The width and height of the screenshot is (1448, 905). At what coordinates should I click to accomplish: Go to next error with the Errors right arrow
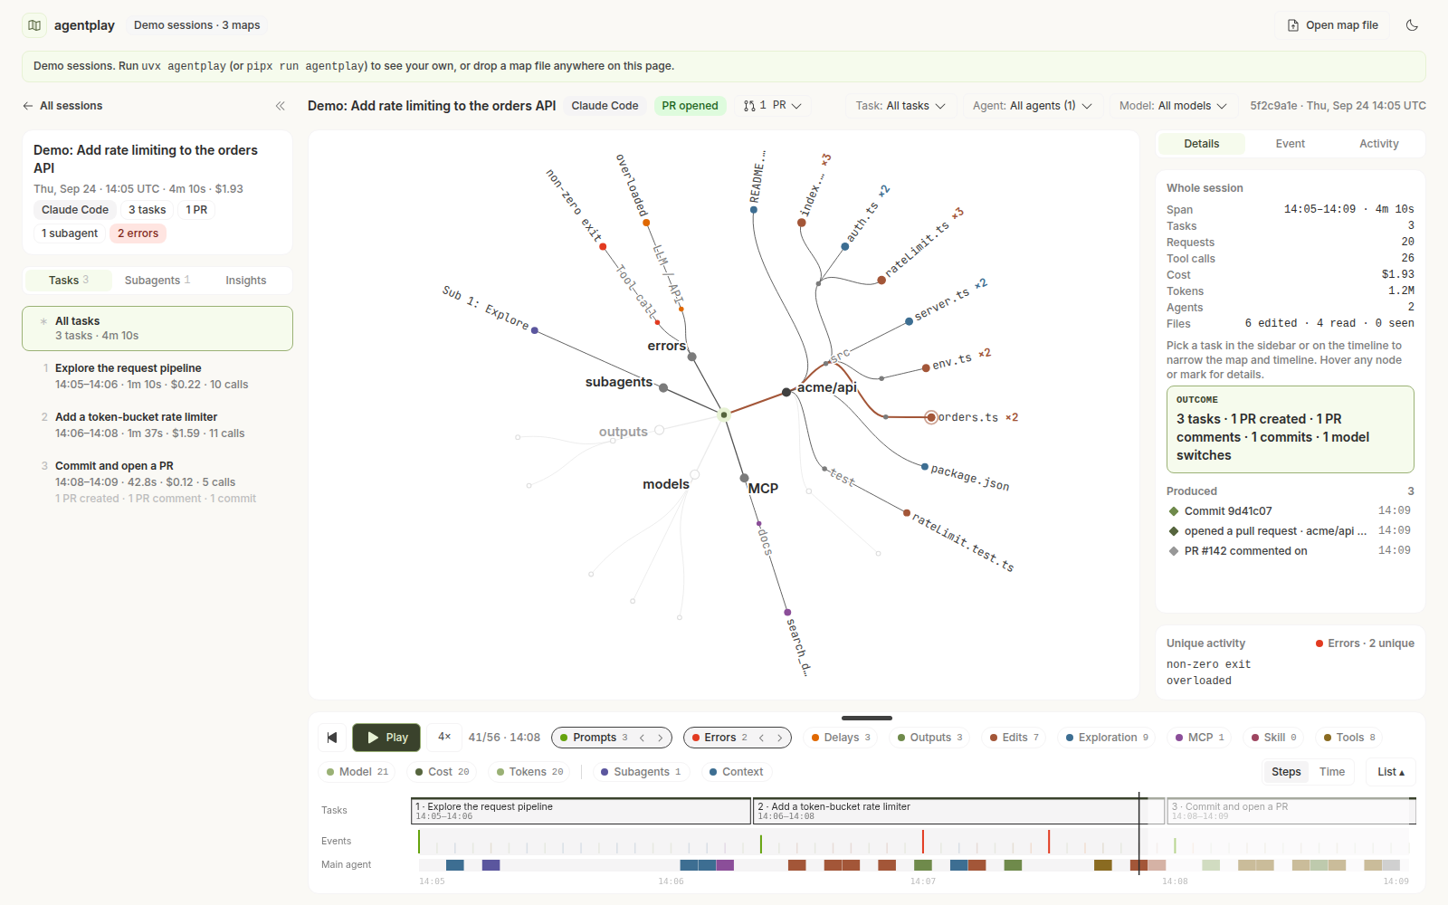(780, 738)
